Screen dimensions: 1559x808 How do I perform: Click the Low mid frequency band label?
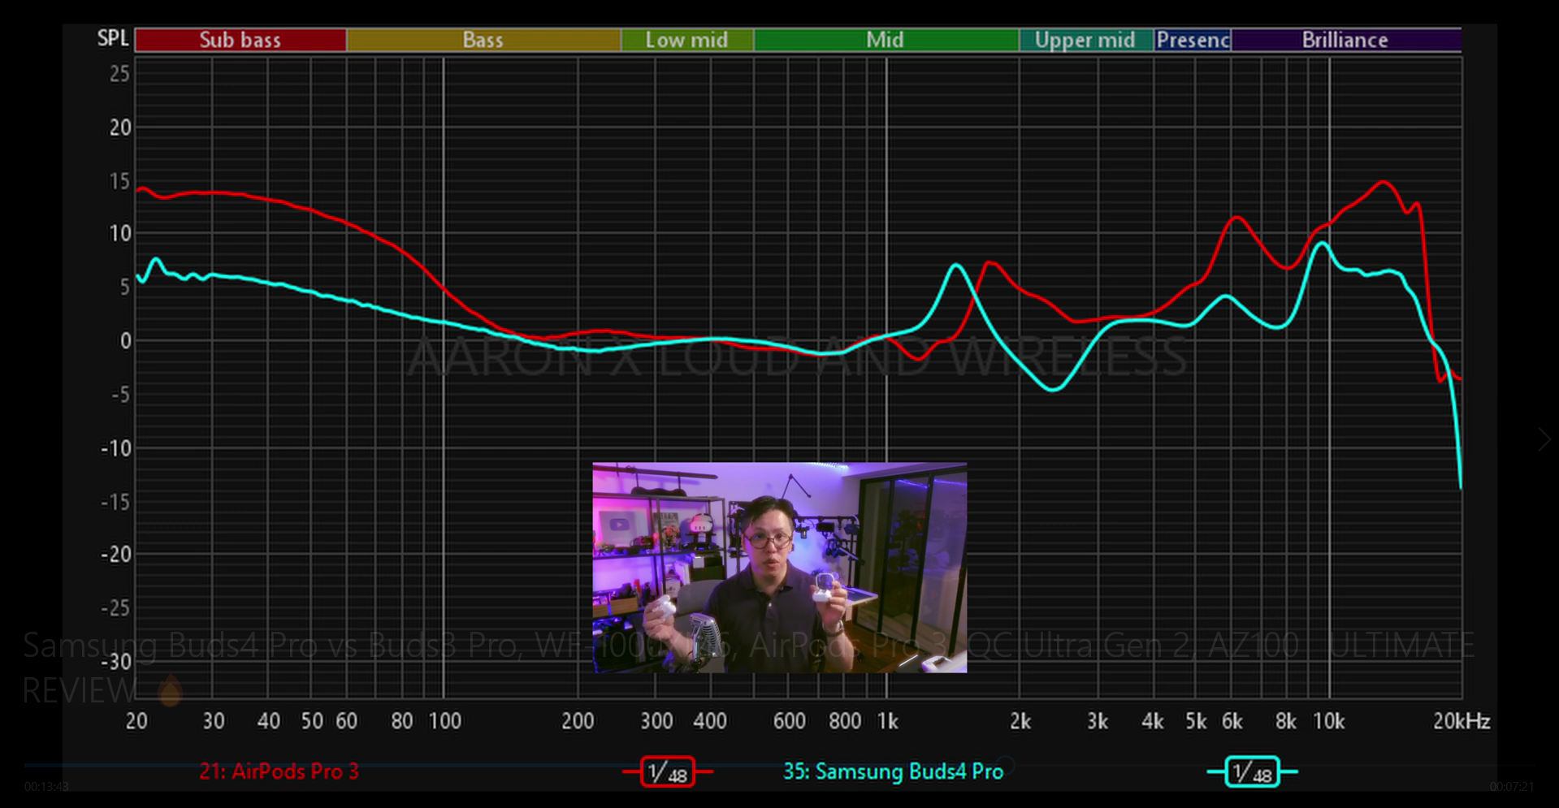(687, 40)
